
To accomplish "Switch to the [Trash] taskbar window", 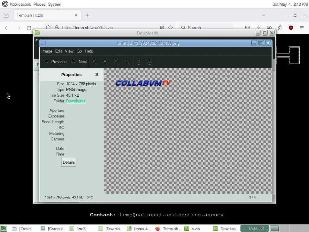I will pos(22,228).
